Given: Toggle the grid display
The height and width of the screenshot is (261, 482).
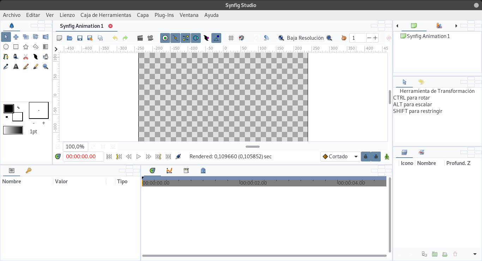Looking at the screenshot, I should (231, 38).
